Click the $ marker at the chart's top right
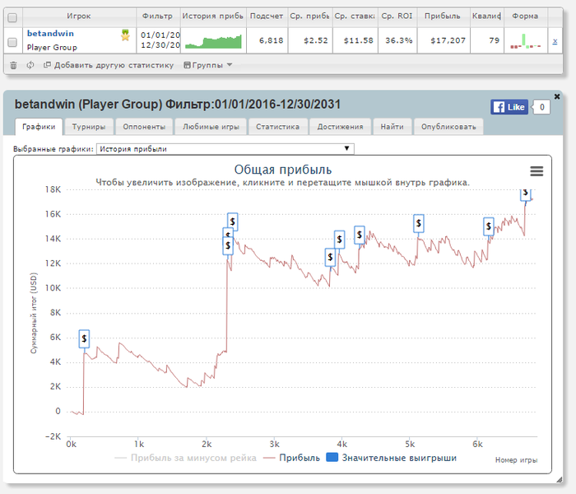The height and width of the screenshot is (494, 576). pos(525,194)
